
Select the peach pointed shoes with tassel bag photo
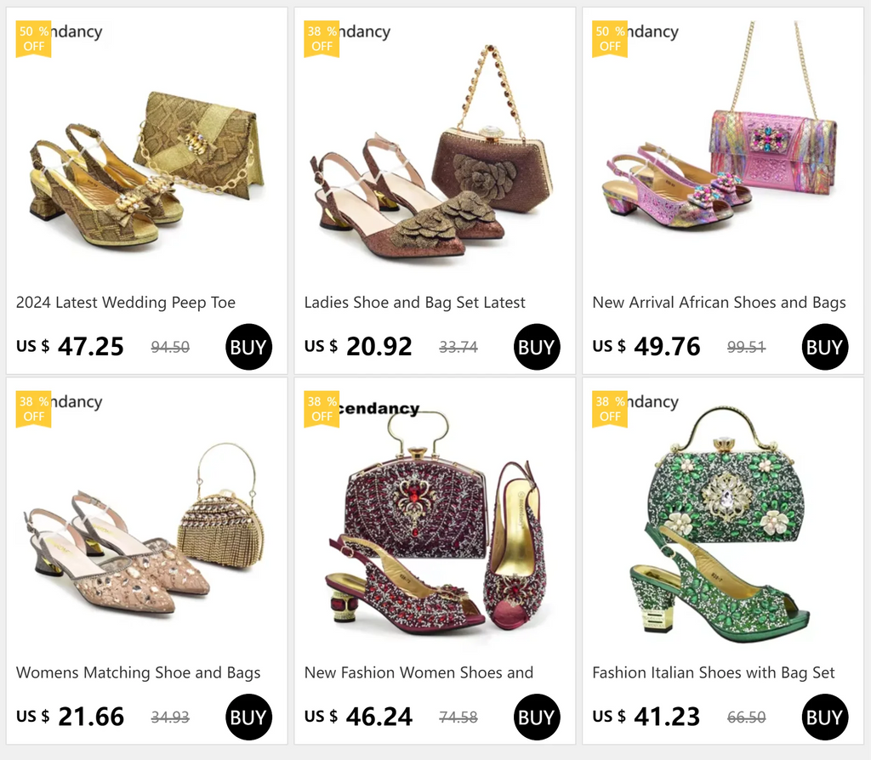coord(146,536)
